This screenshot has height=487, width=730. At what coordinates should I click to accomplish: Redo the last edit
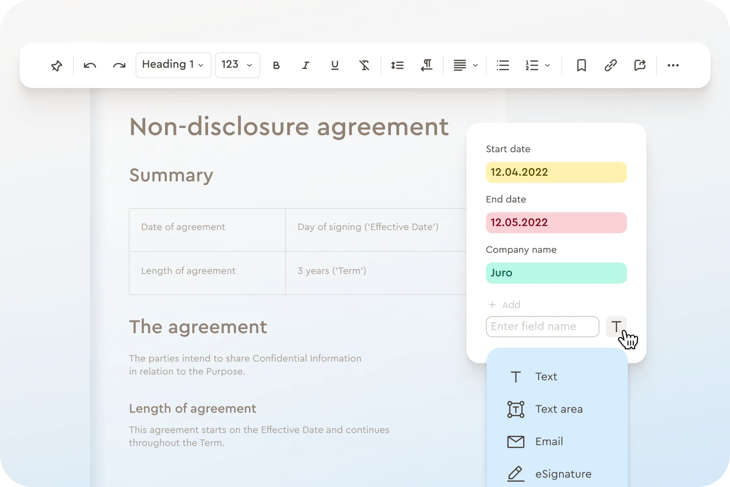coord(119,65)
